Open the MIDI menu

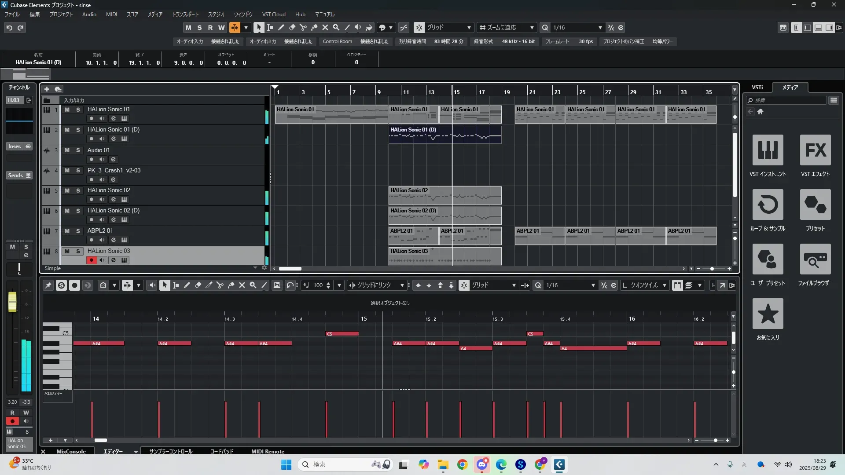(111, 15)
